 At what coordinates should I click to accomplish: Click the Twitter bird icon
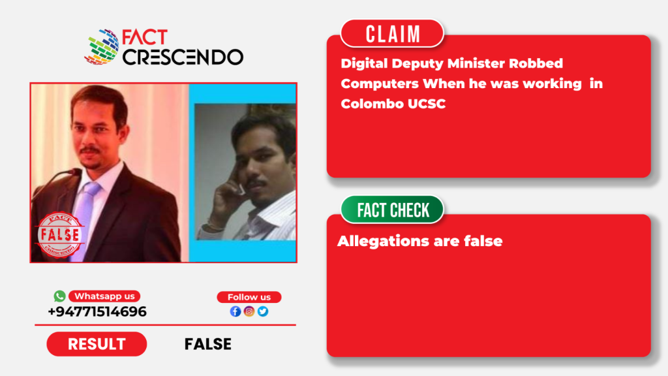263,311
